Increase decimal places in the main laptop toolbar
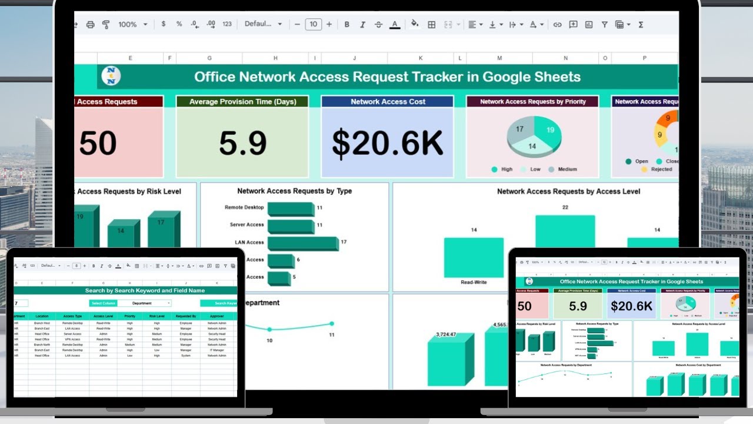The width and height of the screenshot is (753, 424). tap(211, 24)
